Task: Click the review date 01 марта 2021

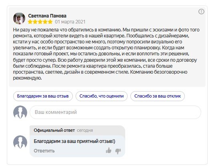Action: pos(70,22)
